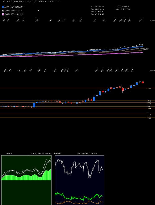Click the 208 price level label
155x205 pixels.
pyautogui.click(x=149, y=109)
